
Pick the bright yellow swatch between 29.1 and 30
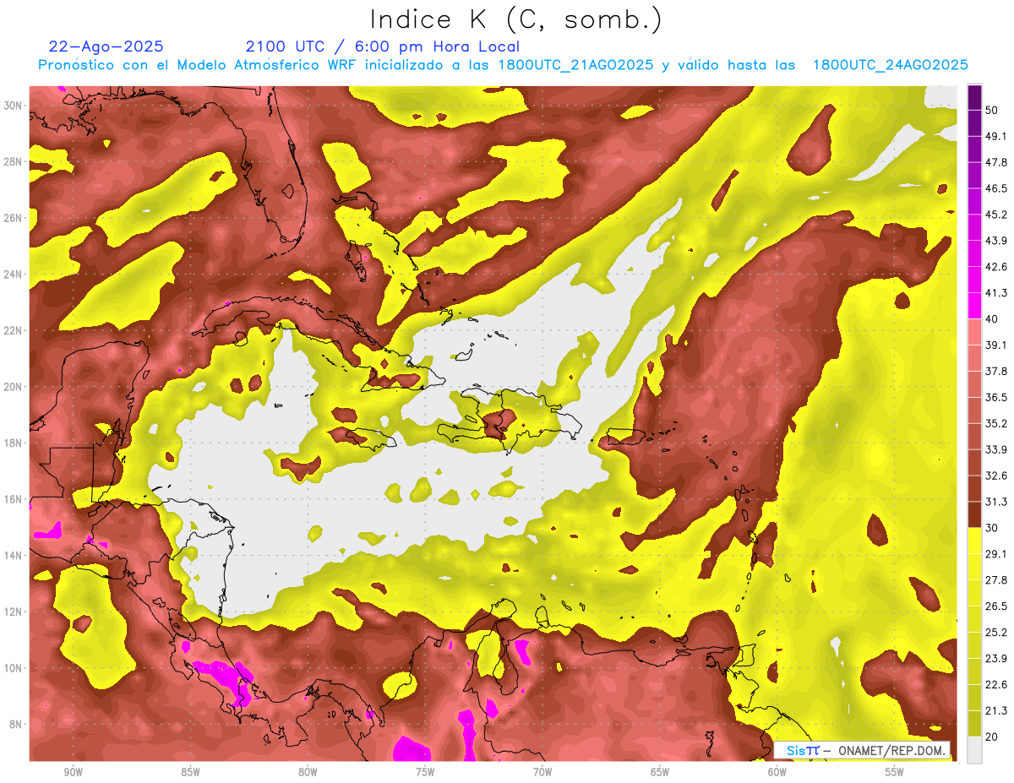(x=974, y=541)
